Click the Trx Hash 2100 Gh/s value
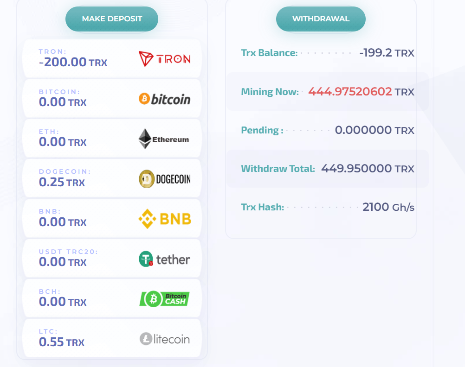The height and width of the screenshot is (367, 465). point(388,207)
